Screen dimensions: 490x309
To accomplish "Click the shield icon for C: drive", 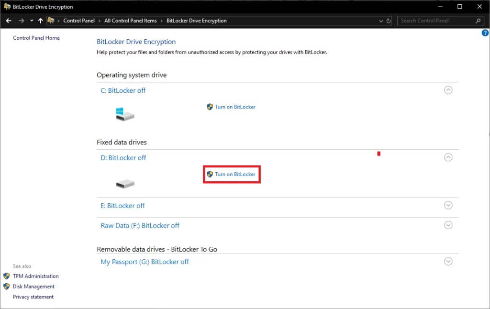I will [x=210, y=107].
